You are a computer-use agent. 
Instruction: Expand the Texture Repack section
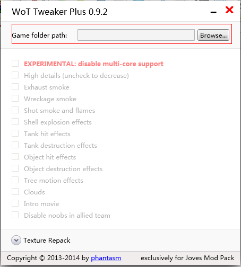coord(16,240)
